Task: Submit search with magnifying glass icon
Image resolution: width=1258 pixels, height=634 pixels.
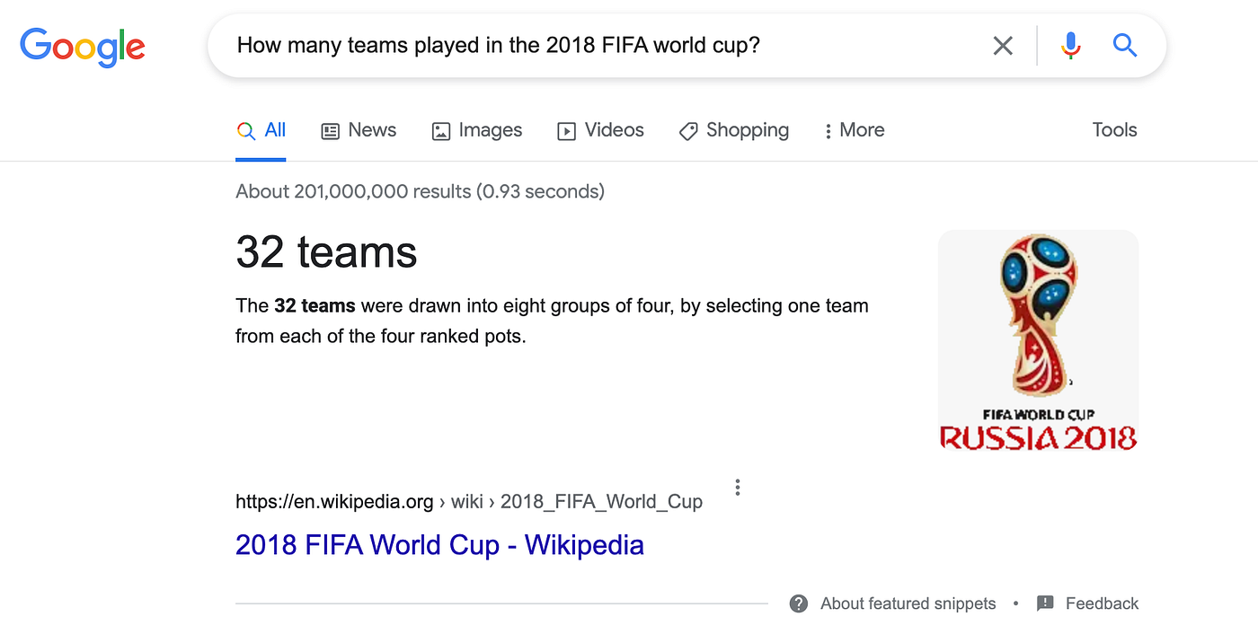Action: click(1125, 45)
